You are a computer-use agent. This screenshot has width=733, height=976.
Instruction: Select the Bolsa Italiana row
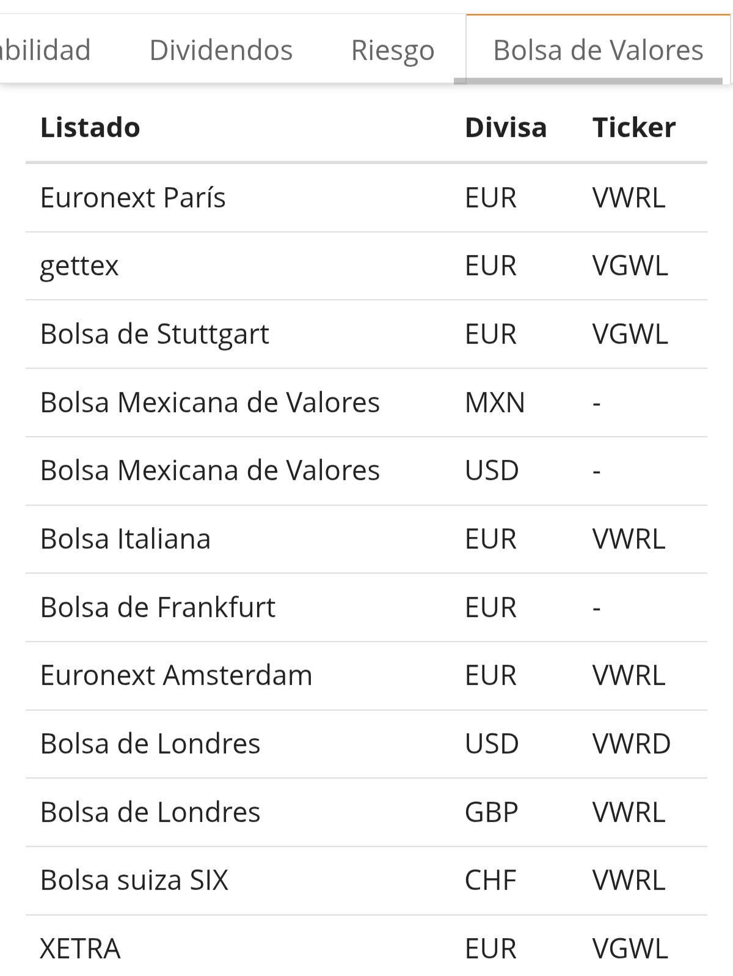tap(366, 539)
